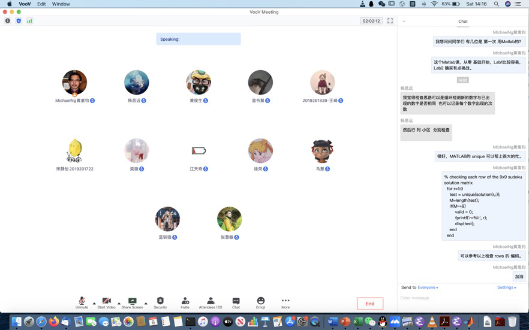The image size is (529, 330).
Task: Open the Edit menu
Action: click(41, 4)
